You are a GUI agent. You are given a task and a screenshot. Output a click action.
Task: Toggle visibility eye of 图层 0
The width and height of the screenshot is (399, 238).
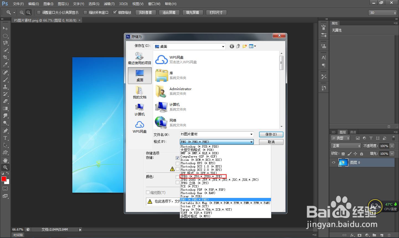point(334,163)
